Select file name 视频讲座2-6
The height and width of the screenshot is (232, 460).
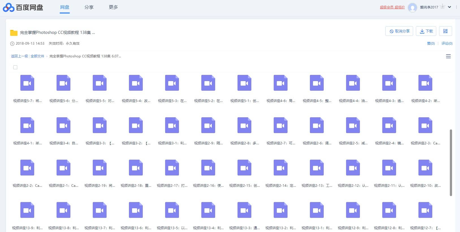pyautogui.click(x=317, y=143)
